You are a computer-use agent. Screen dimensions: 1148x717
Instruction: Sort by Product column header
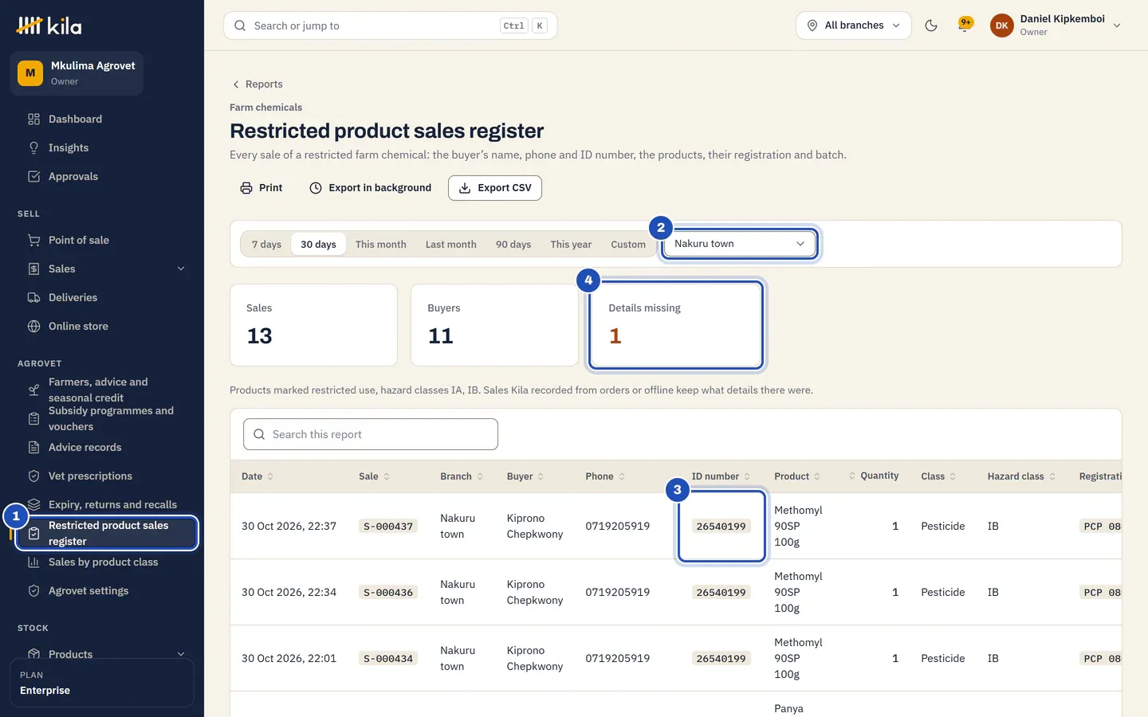(797, 476)
